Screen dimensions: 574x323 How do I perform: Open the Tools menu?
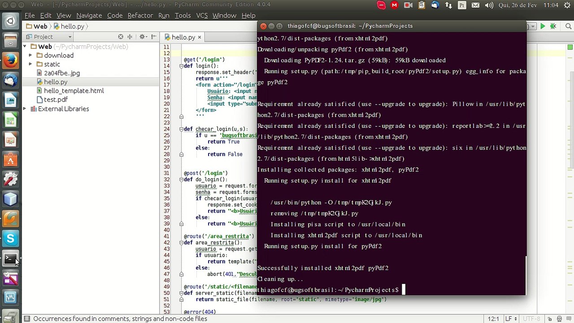pos(183,15)
